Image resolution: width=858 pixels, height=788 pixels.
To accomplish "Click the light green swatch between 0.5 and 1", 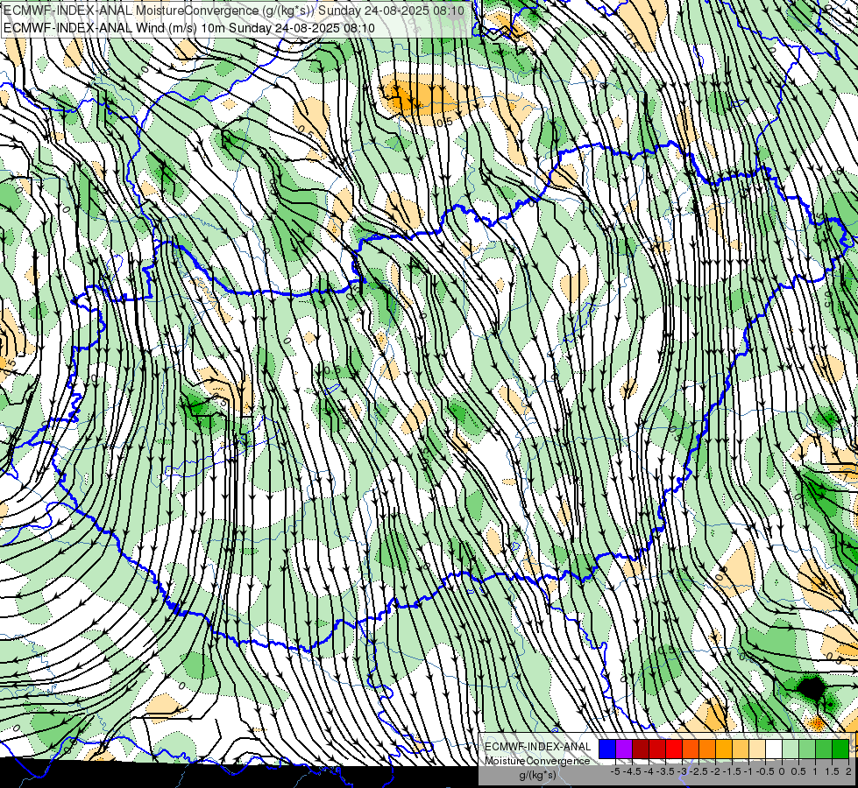I will point(808,749).
